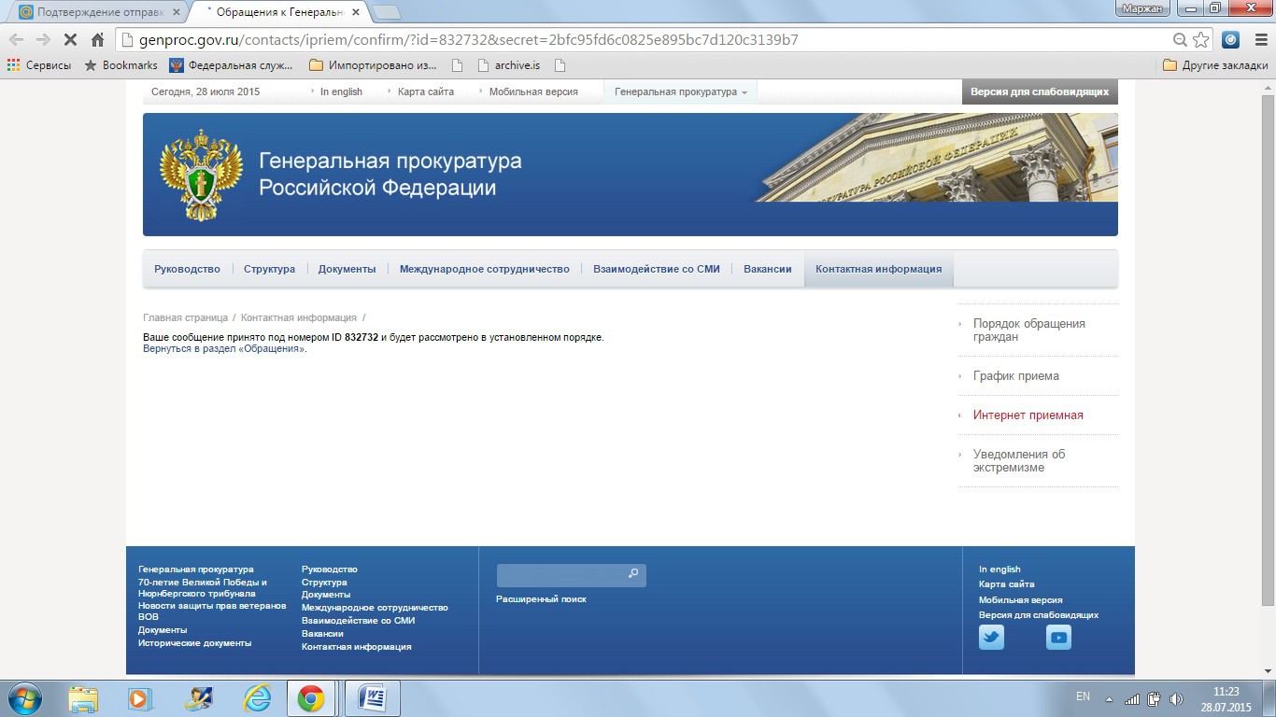Open the Вакансии menu item
The height and width of the screenshot is (717, 1276).
(768, 269)
